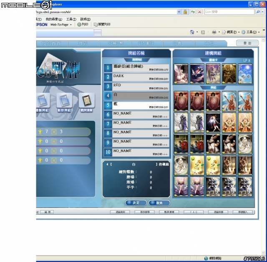Select the highlighted deck 白

(141, 96)
